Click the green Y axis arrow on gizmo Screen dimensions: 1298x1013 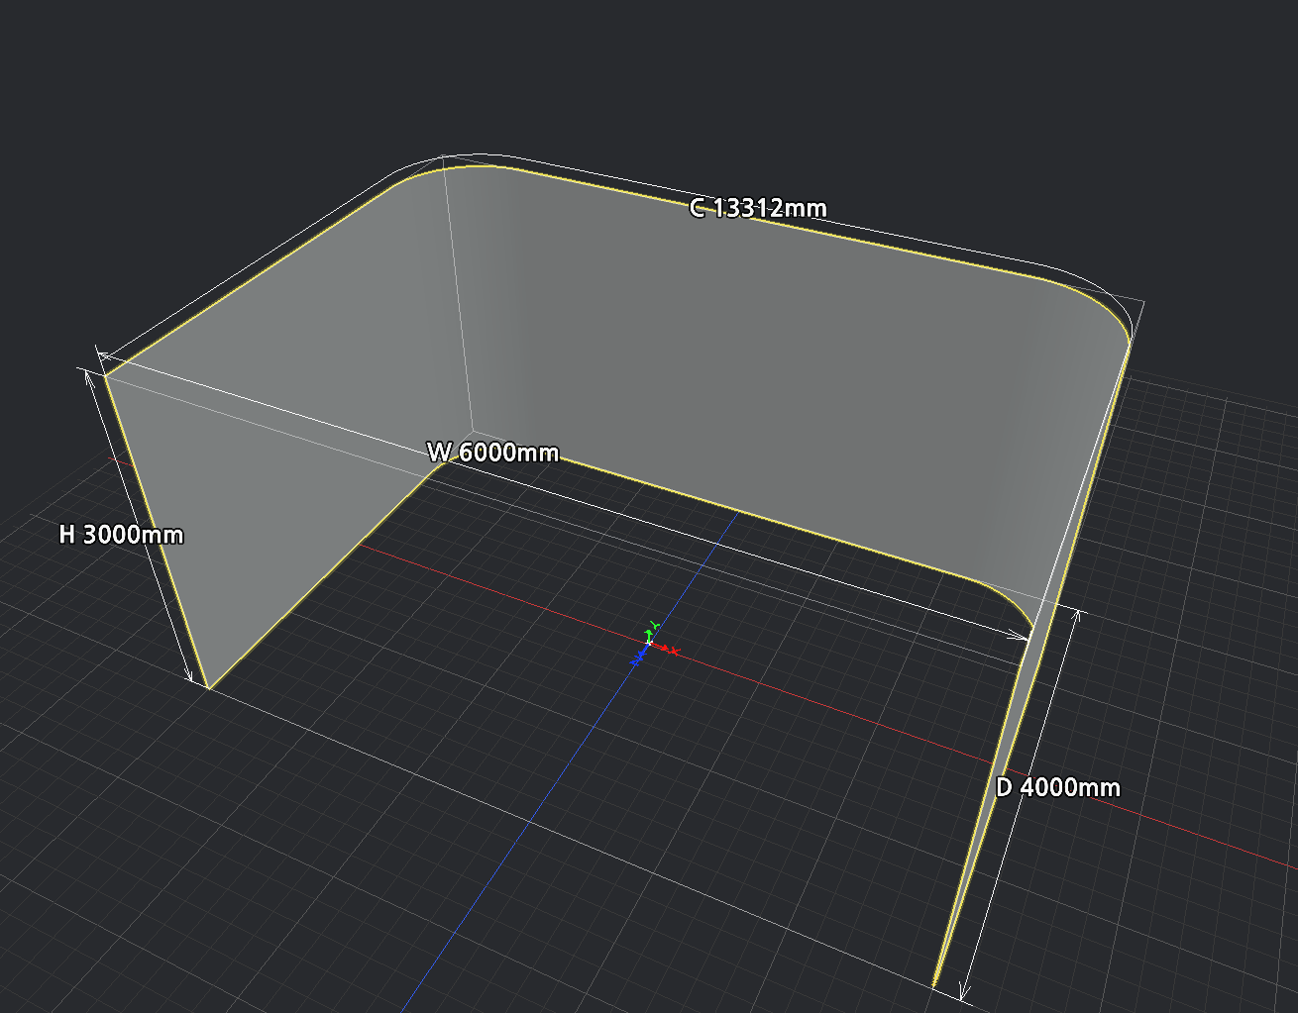(x=649, y=635)
